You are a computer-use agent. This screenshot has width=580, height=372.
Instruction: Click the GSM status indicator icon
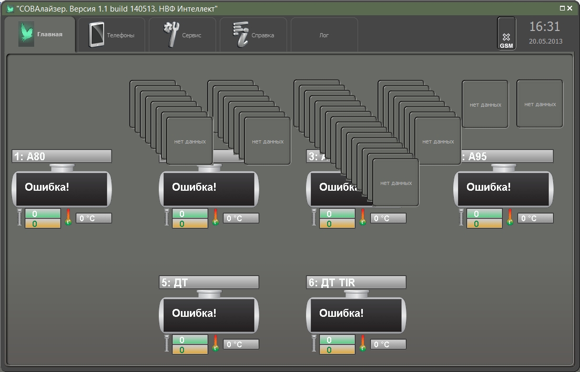[x=506, y=33]
